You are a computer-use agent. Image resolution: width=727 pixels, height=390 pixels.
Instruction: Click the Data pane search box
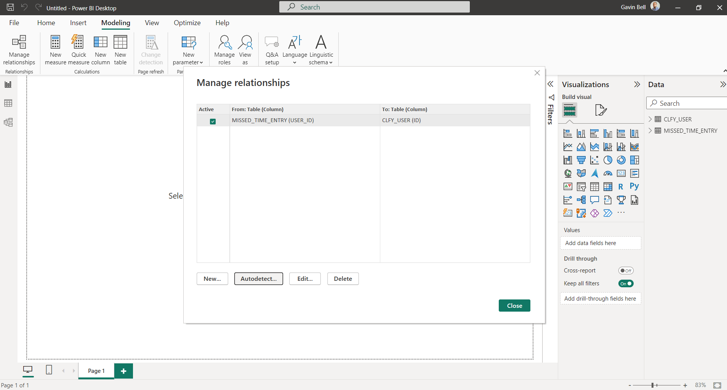coord(686,103)
